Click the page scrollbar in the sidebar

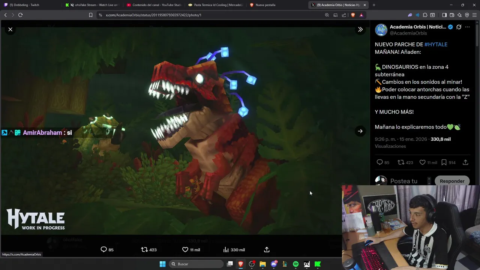(x=478, y=36)
